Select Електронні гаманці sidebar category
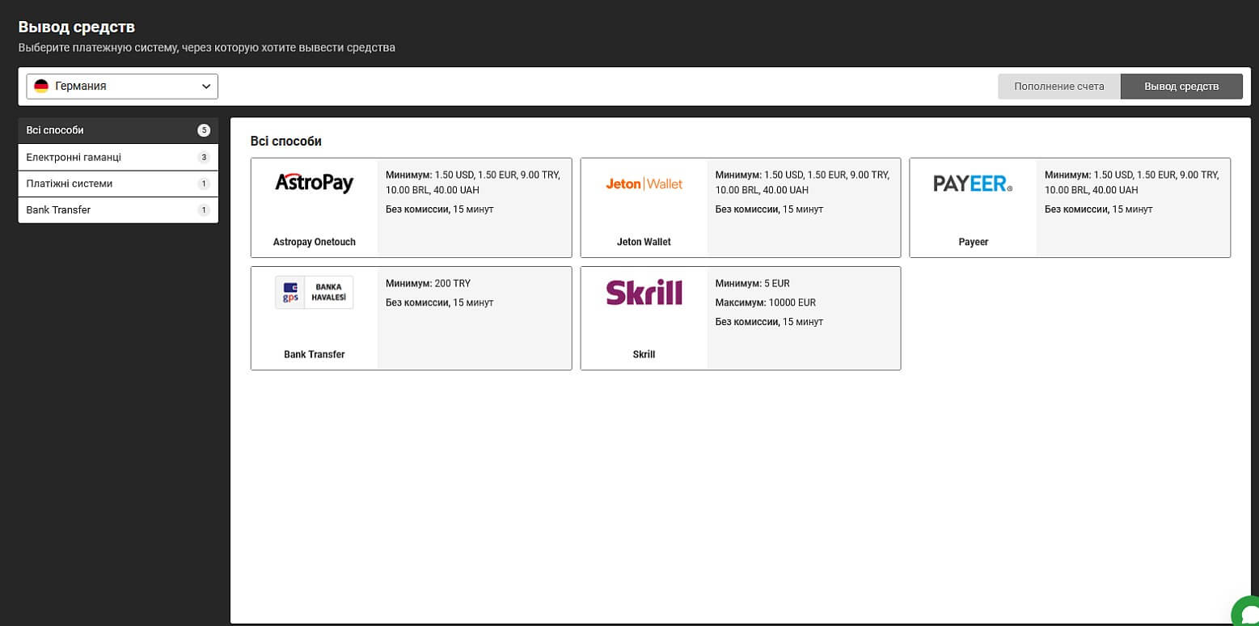This screenshot has height=626, width=1259. [118, 157]
